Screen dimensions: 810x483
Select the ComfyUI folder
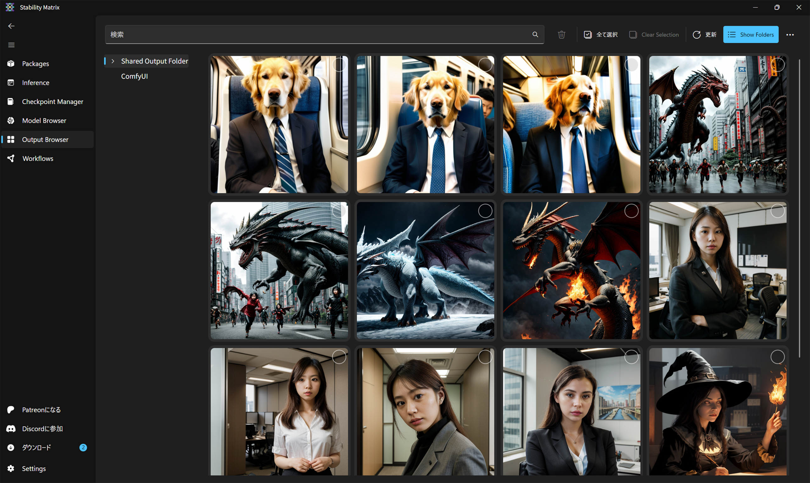coord(134,76)
